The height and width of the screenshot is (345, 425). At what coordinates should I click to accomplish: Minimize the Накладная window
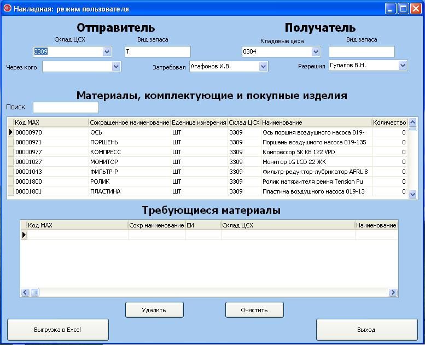(x=391, y=9)
